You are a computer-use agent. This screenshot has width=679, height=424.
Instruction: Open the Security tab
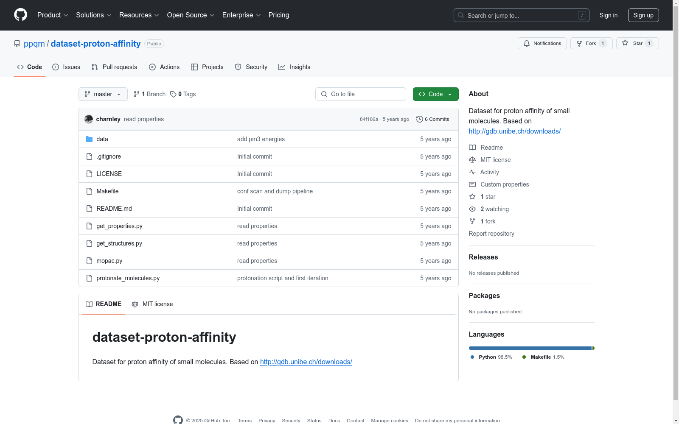251,67
